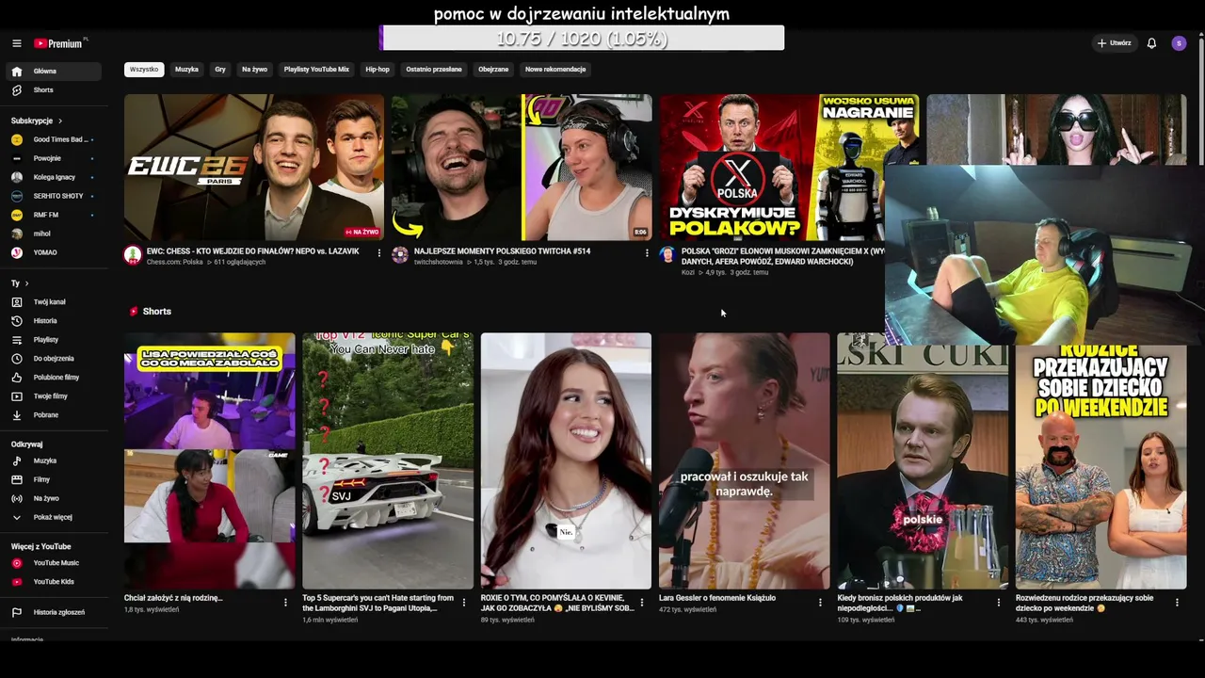Open Kiedy bronisz polskich produktów short

point(923,461)
